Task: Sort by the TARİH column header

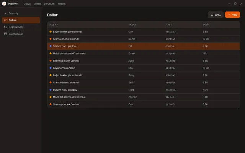Action: coord(206,24)
